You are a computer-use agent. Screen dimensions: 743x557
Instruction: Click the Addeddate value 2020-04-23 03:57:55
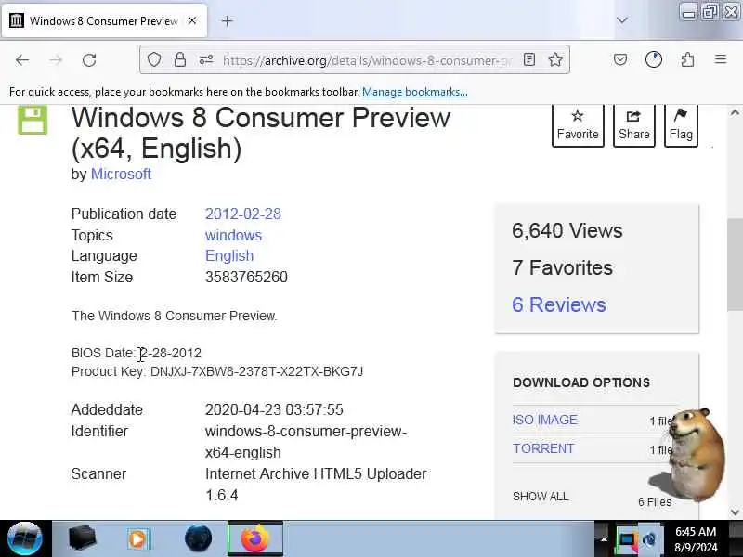pyautogui.click(x=274, y=409)
